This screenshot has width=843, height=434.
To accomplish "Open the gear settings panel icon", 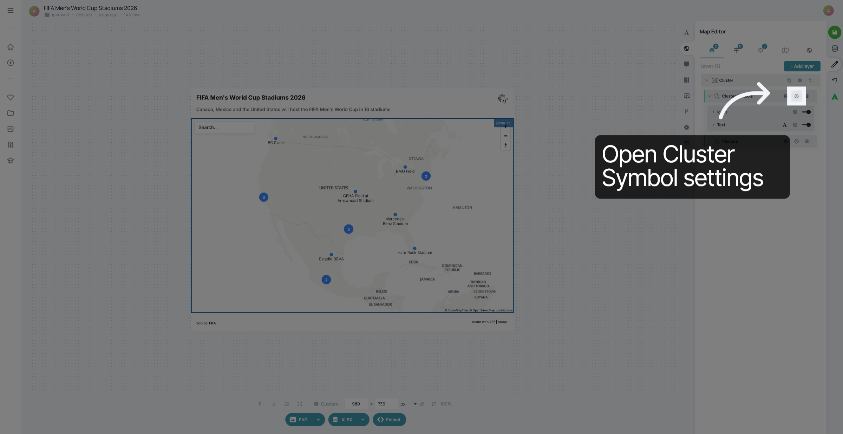I will pos(686,128).
